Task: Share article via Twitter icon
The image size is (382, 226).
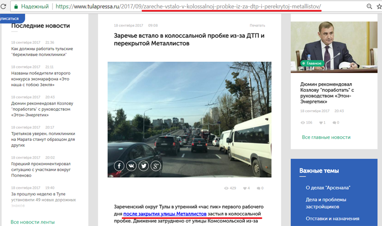Action: click(144, 166)
